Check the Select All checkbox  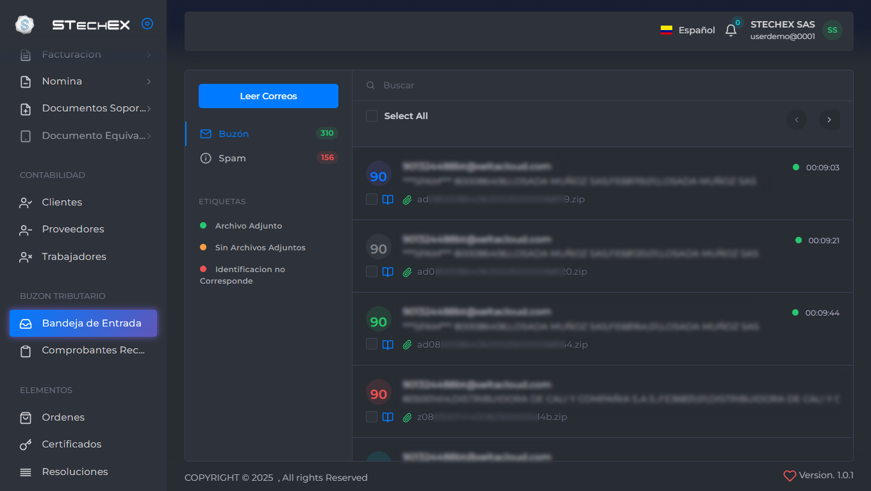pyautogui.click(x=372, y=116)
